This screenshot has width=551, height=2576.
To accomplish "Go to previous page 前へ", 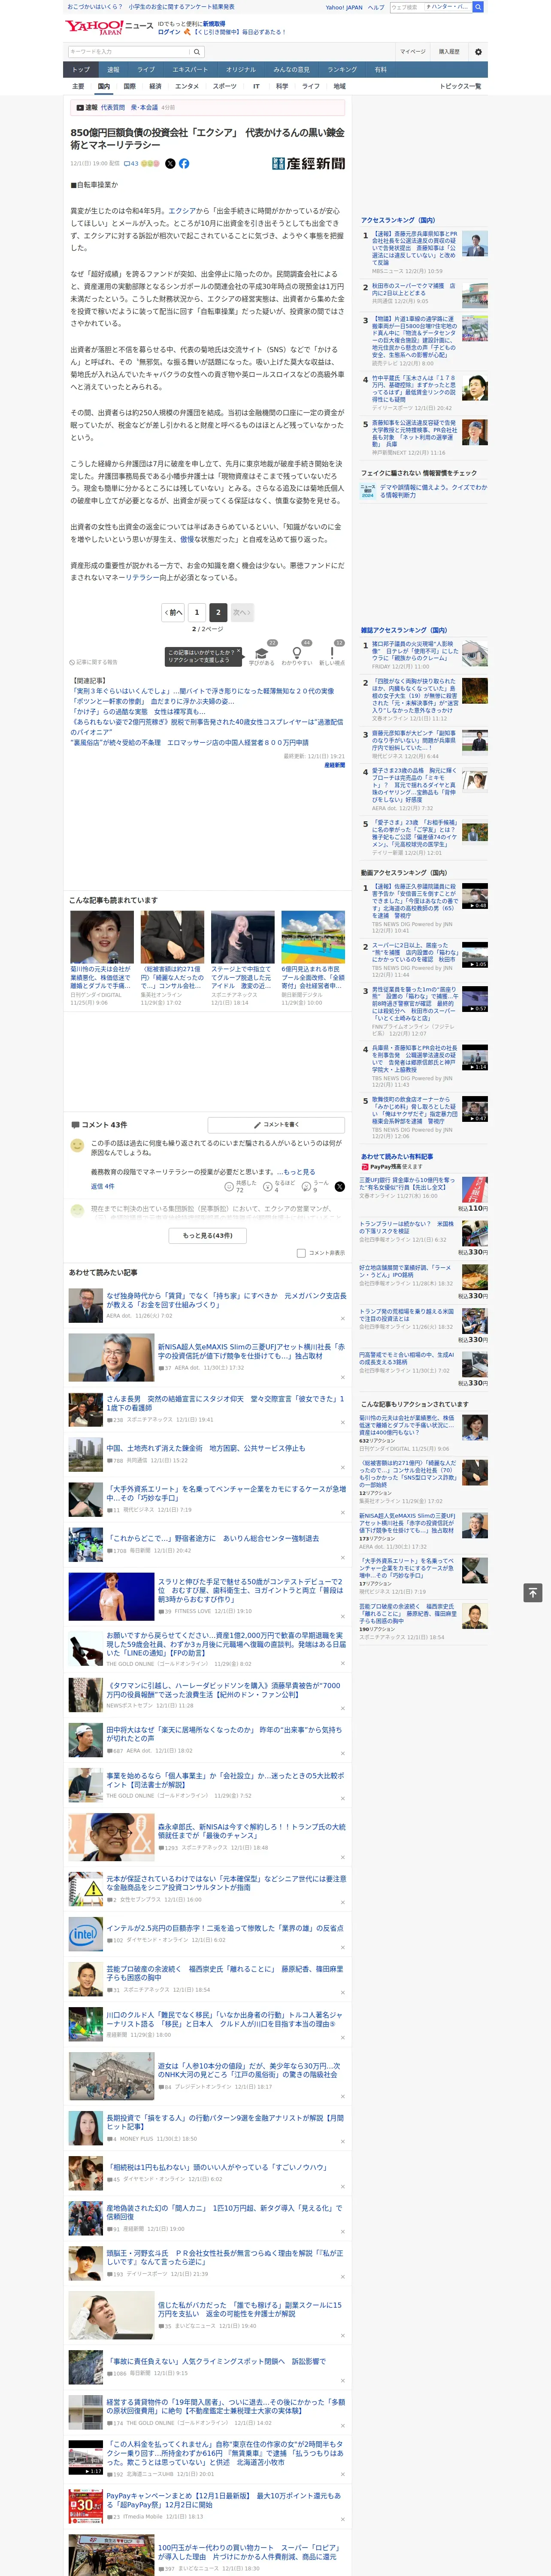I will (x=173, y=612).
